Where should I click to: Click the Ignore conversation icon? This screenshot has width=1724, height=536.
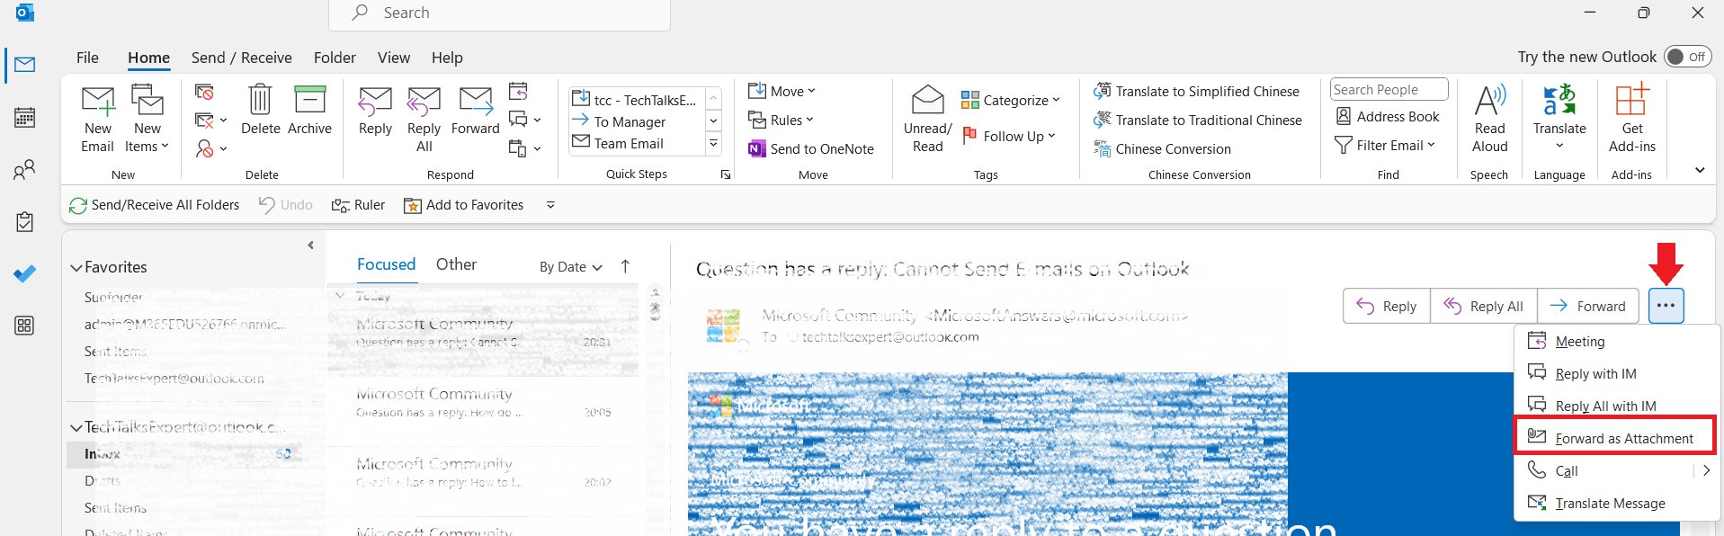(205, 92)
